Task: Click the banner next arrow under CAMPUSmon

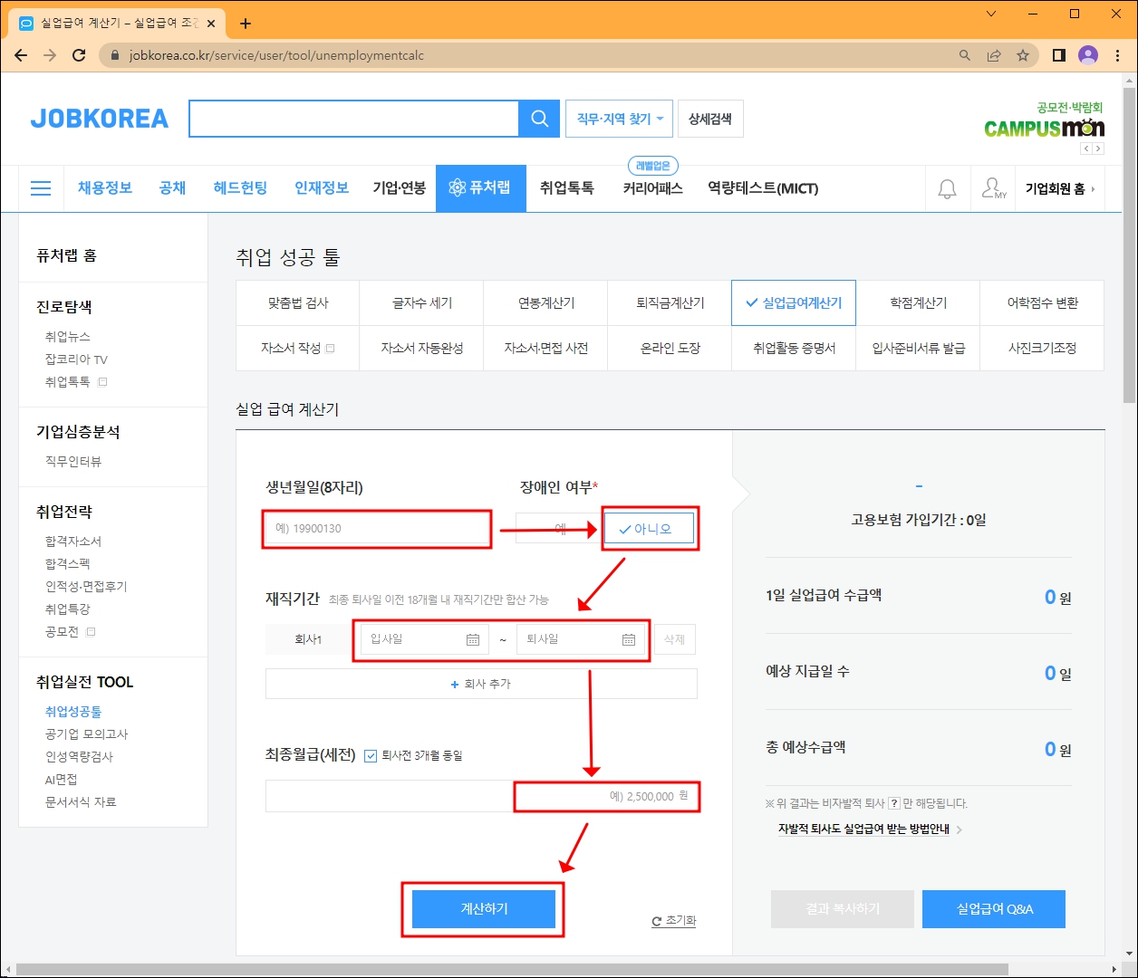Action: [x=1098, y=149]
